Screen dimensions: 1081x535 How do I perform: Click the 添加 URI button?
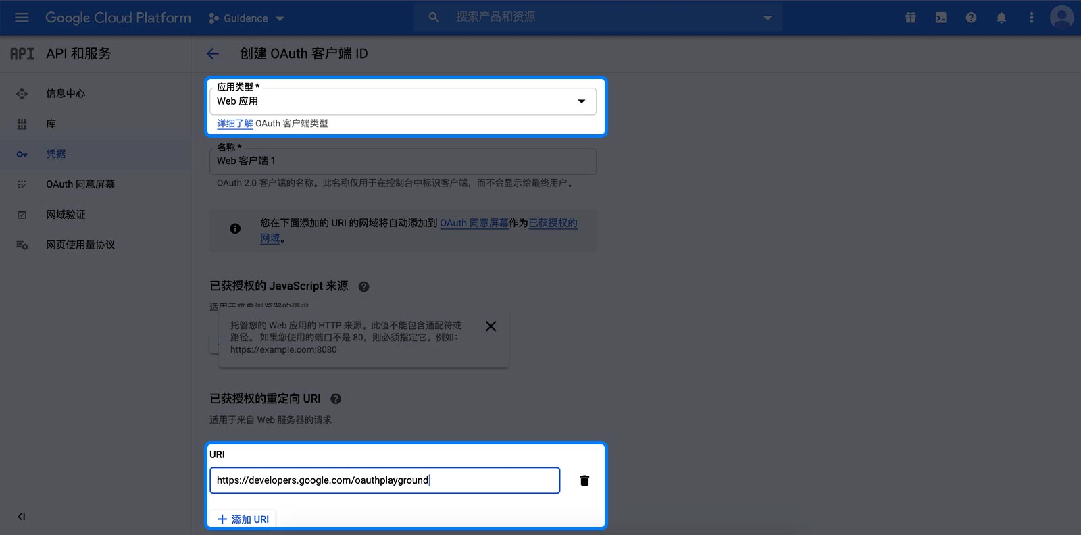(x=243, y=519)
